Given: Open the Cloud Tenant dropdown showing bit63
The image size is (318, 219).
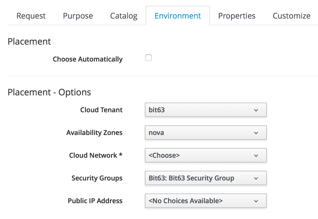Looking at the screenshot, I should click(x=205, y=110).
